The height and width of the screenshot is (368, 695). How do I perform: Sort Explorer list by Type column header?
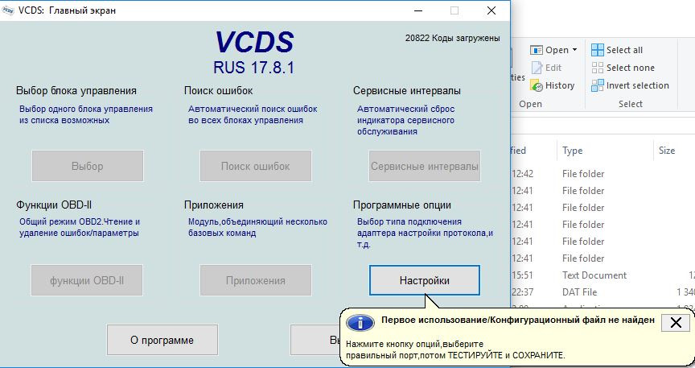[605, 151]
